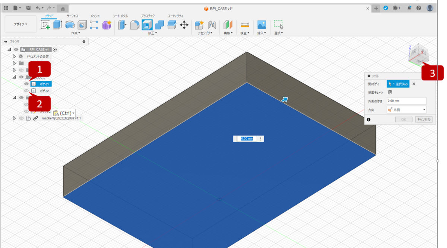Screen dimensions: 447x248
Task: Expand the ドキュメントの設定 node
Action: [x=14, y=56]
